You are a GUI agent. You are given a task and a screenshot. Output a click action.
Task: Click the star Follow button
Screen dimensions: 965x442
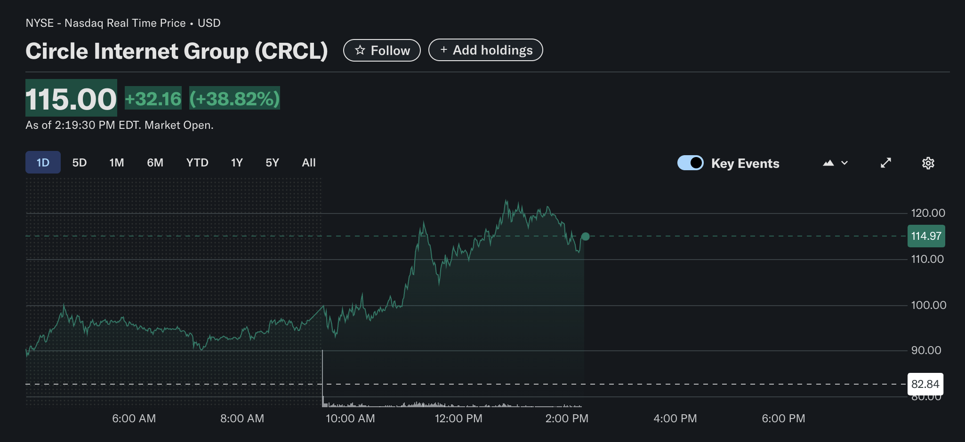pos(382,50)
